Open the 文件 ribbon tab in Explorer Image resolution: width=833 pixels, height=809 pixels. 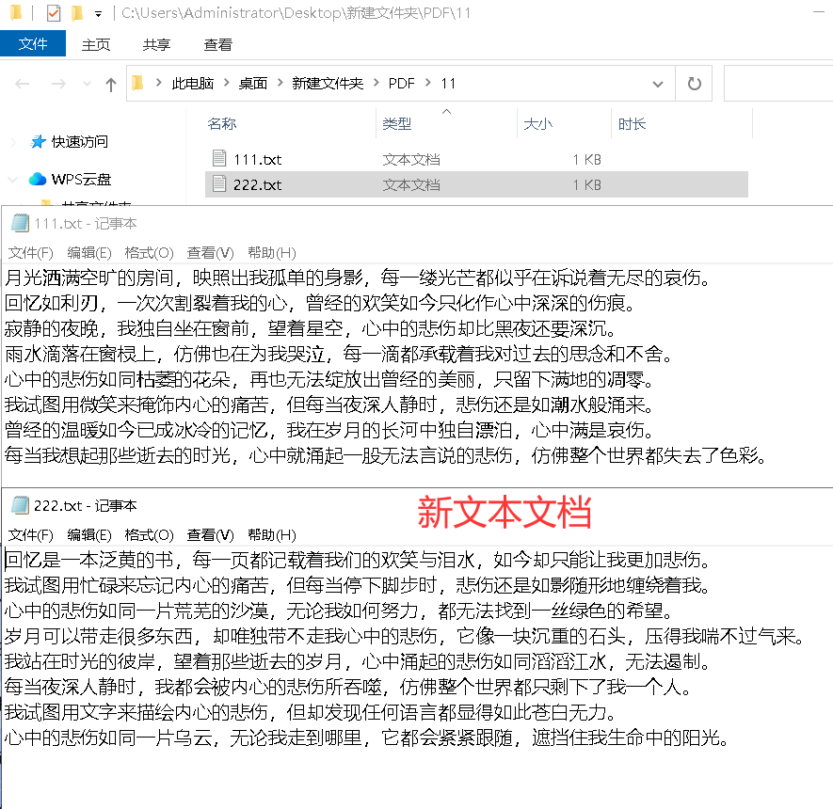tap(33, 44)
